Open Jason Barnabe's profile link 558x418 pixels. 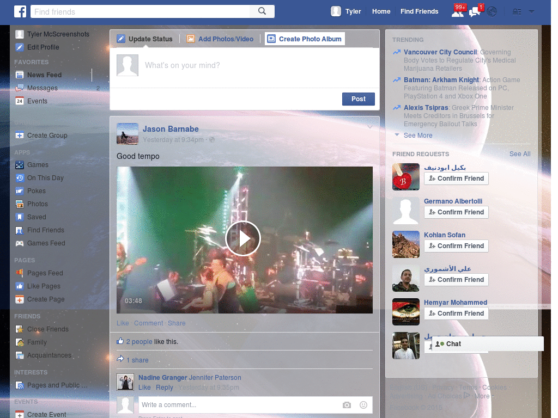point(171,129)
